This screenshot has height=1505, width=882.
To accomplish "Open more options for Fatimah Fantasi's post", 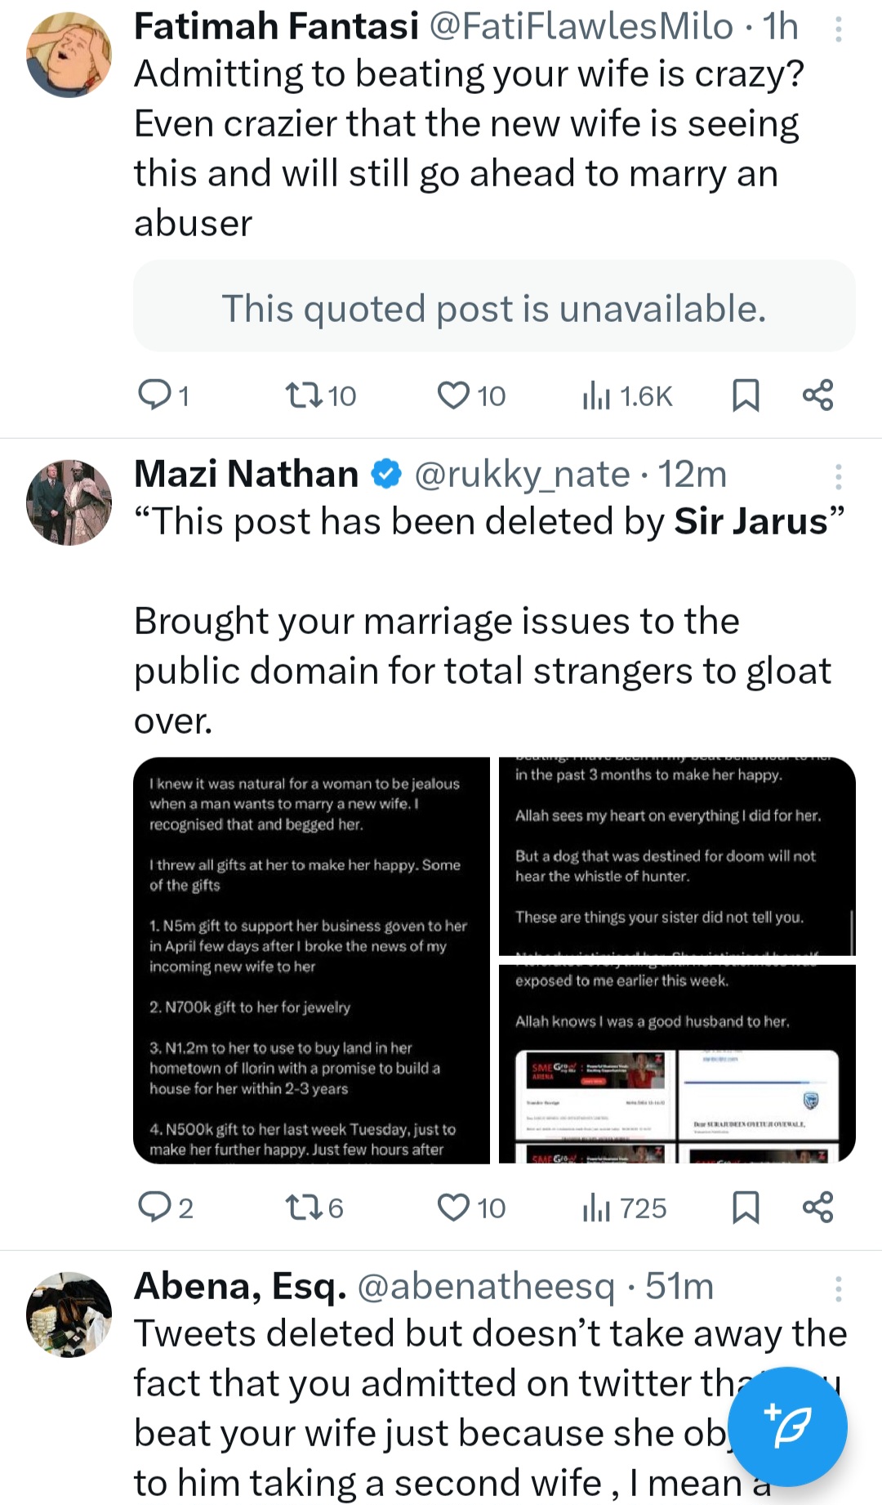I will coord(837,30).
